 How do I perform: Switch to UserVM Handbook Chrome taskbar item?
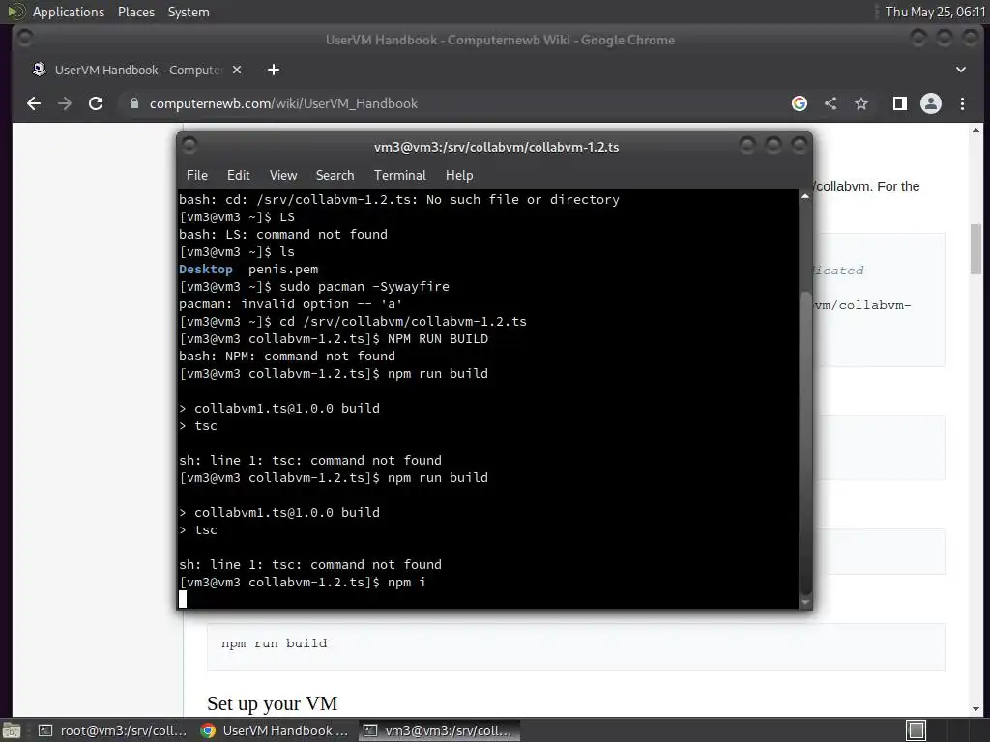(x=275, y=730)
